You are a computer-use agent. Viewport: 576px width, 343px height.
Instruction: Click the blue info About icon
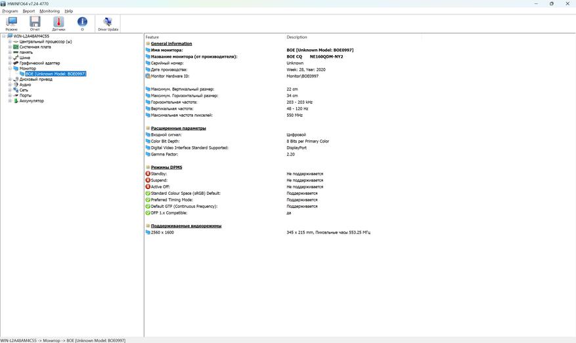pos(82,24)
